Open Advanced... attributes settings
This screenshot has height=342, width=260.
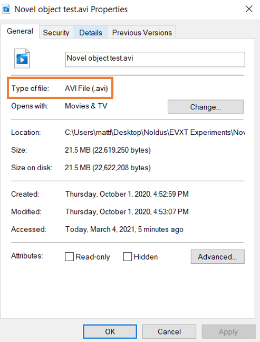pos(218,257)
